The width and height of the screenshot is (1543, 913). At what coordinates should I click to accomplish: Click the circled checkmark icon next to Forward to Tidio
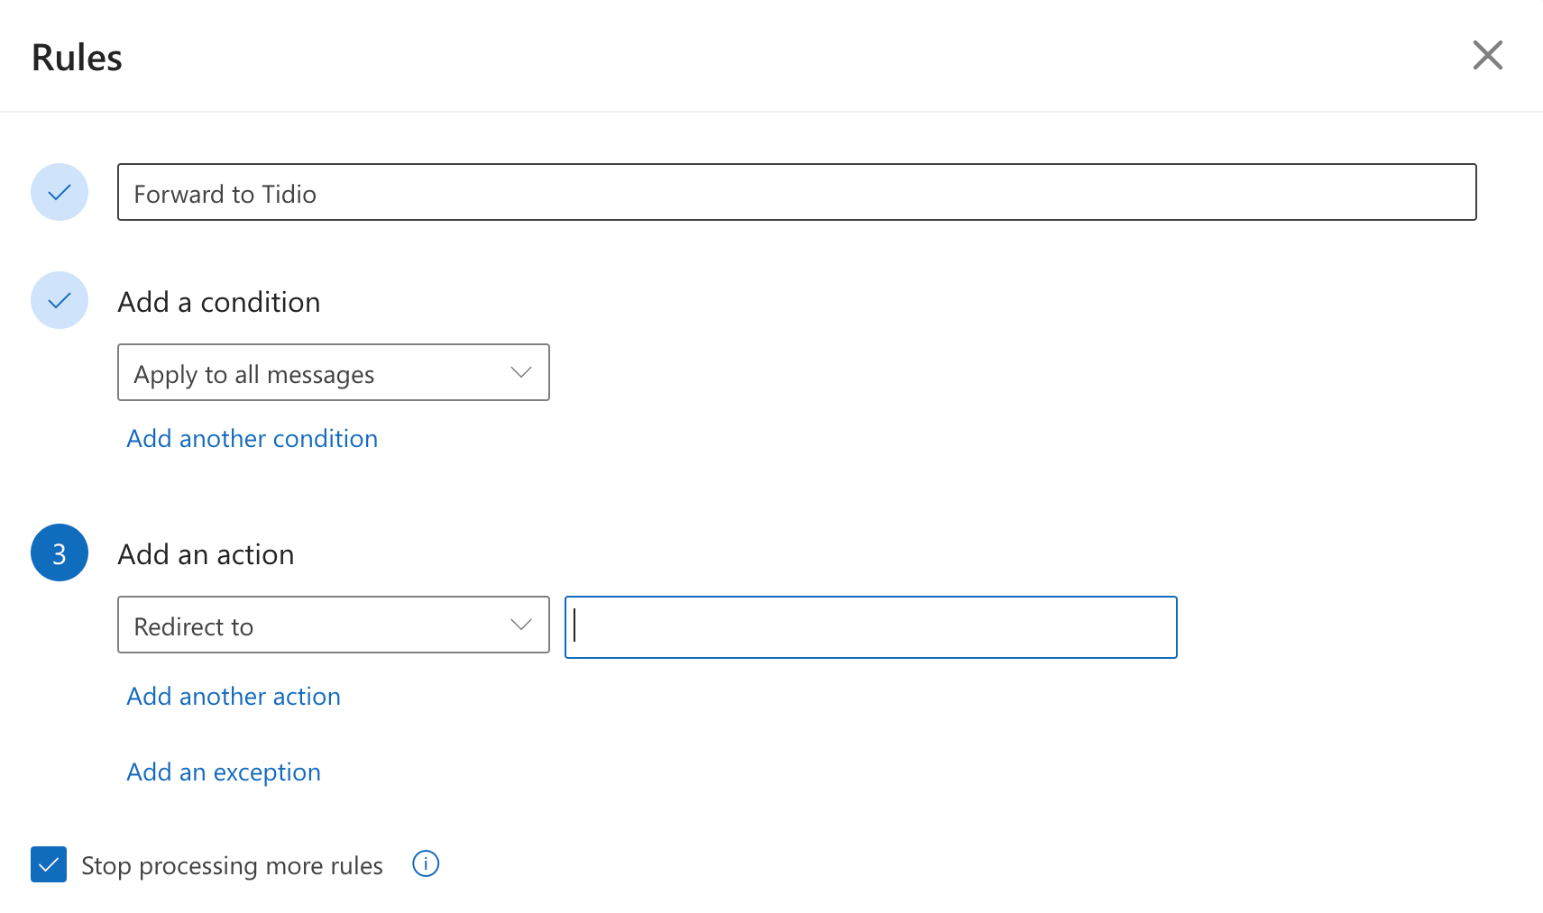[59, 192]
